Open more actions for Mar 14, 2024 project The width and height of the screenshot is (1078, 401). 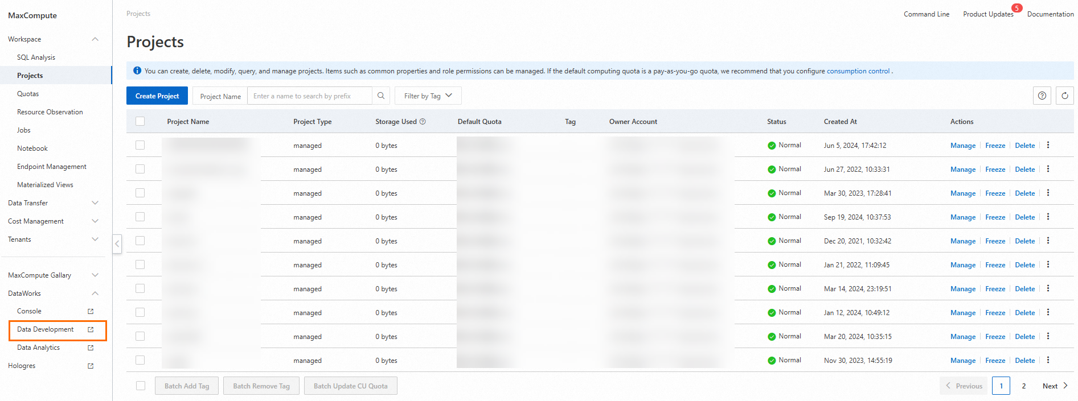(1048, 288)
